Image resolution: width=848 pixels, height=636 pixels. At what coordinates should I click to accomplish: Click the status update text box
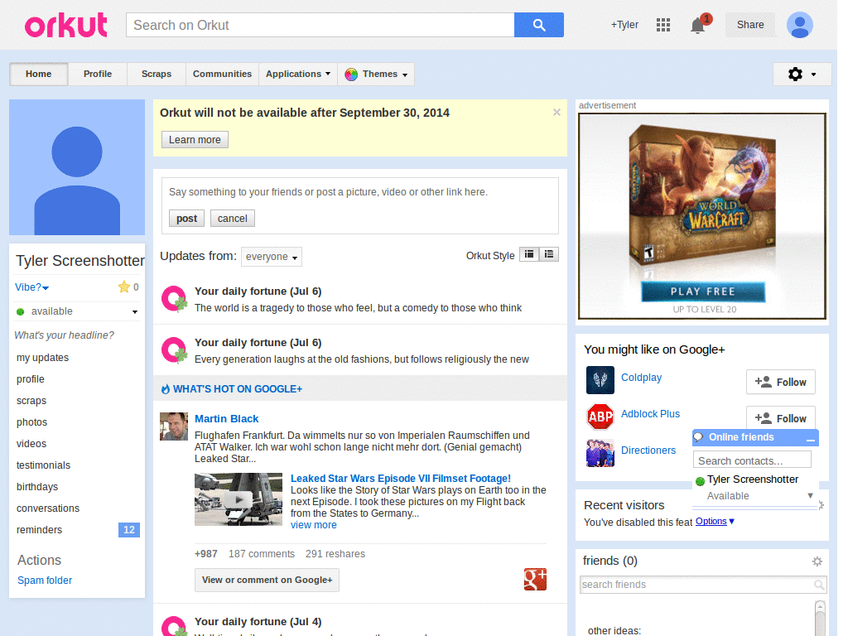point(359,192)
